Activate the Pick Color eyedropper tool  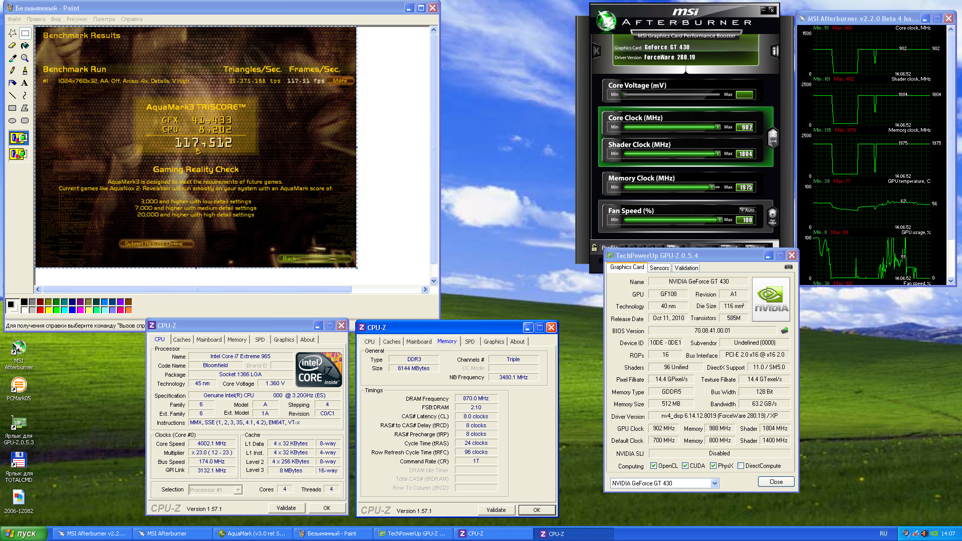[13, 58]
